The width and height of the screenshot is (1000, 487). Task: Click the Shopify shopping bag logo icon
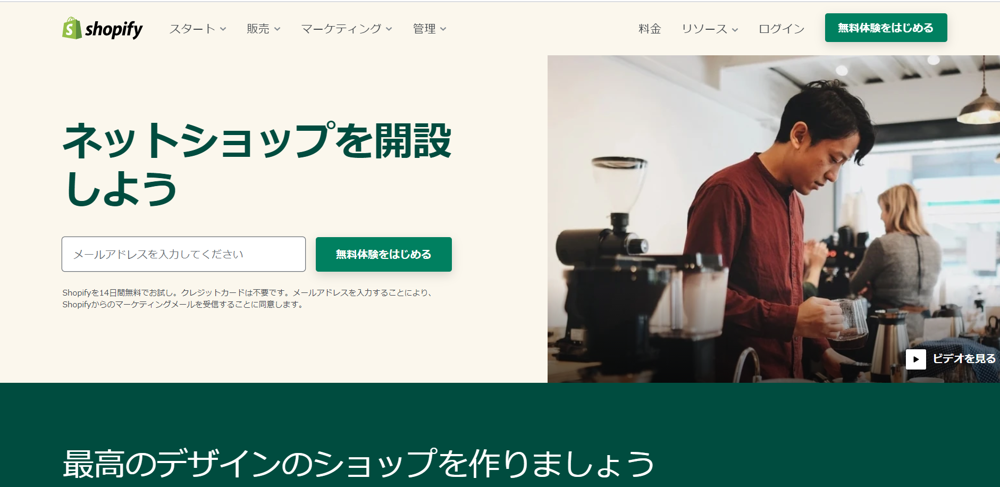pyautogui.click(x=72, y=28)
